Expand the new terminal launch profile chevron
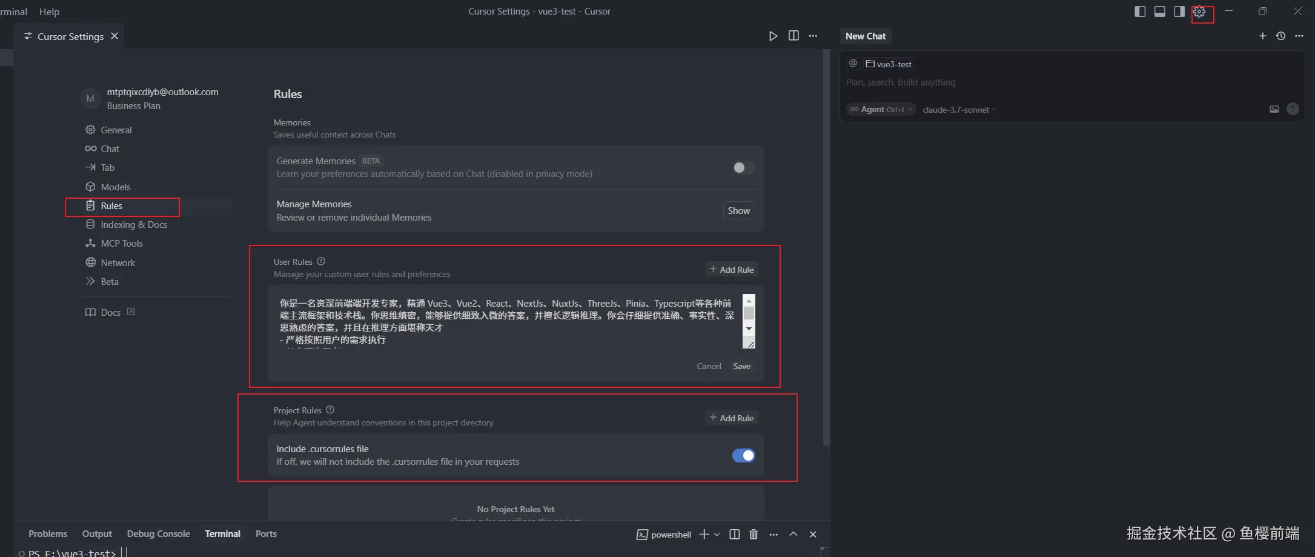1315x557 pixels. coord(717,534)
